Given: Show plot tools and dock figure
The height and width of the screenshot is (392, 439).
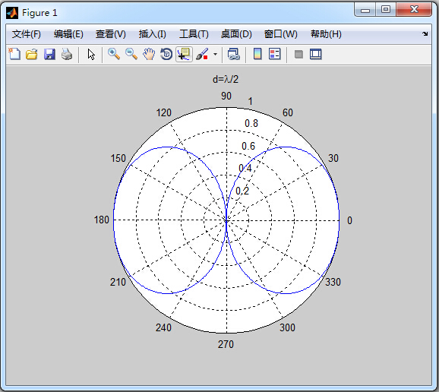Looking at the screenshot, I should pyautogui.click(x=315, y=54).
